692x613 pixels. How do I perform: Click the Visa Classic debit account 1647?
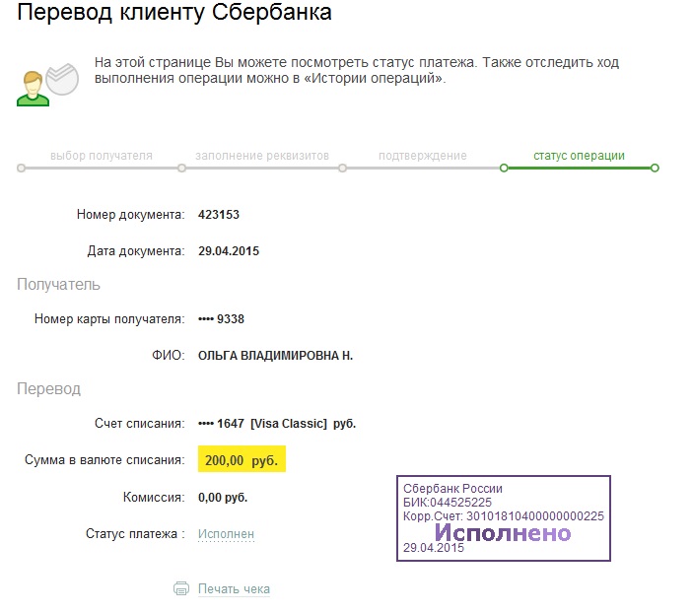[x=277, y=424]
